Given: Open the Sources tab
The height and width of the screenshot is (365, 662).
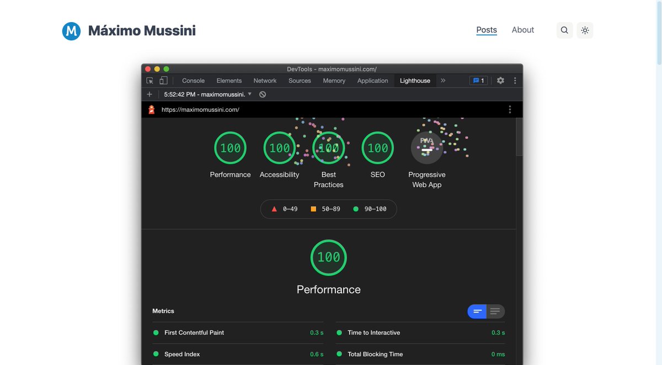Looking at the screenshot, I should pos(300,80).
